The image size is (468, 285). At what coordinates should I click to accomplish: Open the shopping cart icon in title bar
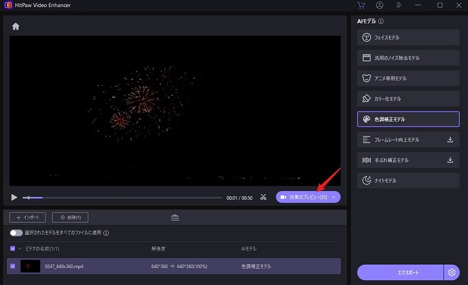coord(360,5)
